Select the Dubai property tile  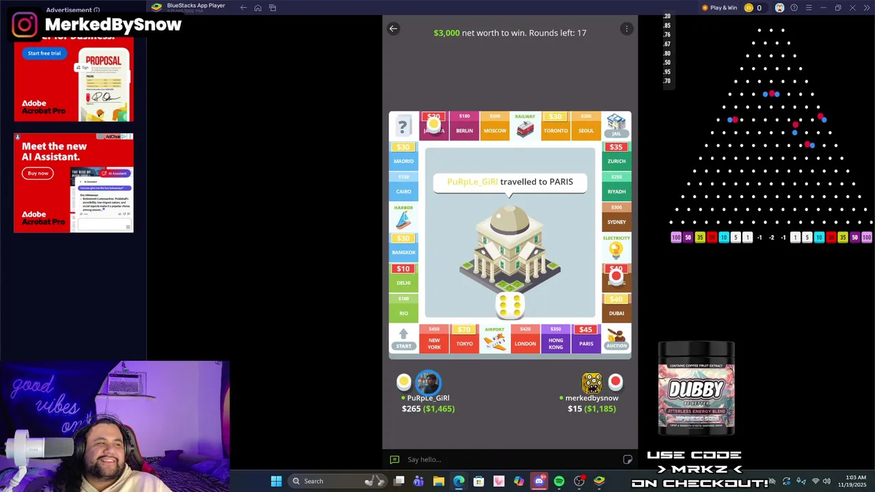click(x=617, y=308)
